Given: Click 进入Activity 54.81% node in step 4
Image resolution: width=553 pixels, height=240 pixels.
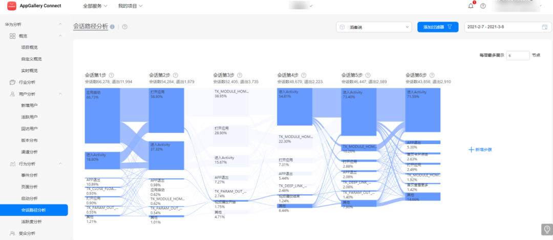Looking at the screenshot, I should click(295, 107).
